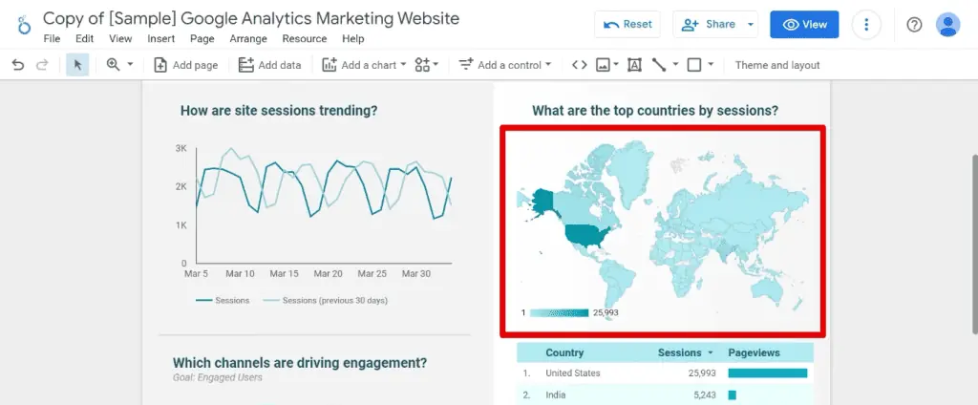The height and width of the screenshot is (405, 978).
Task: Select the world geo map chart
Action: pos(662,229)
